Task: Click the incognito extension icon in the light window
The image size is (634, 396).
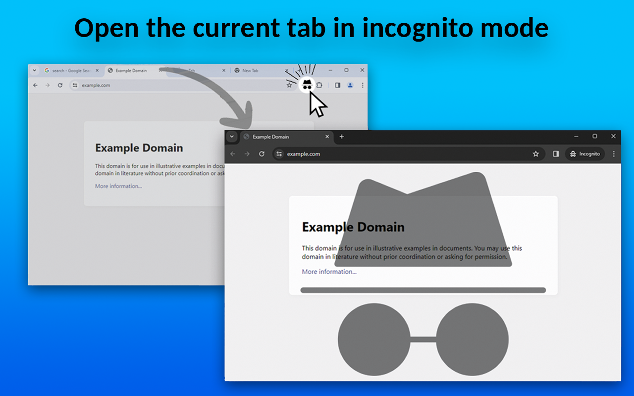Action: (307, 85)
